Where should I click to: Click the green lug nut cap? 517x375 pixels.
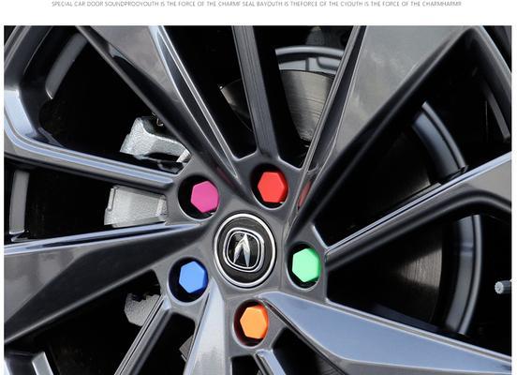[x=306, y=265]
